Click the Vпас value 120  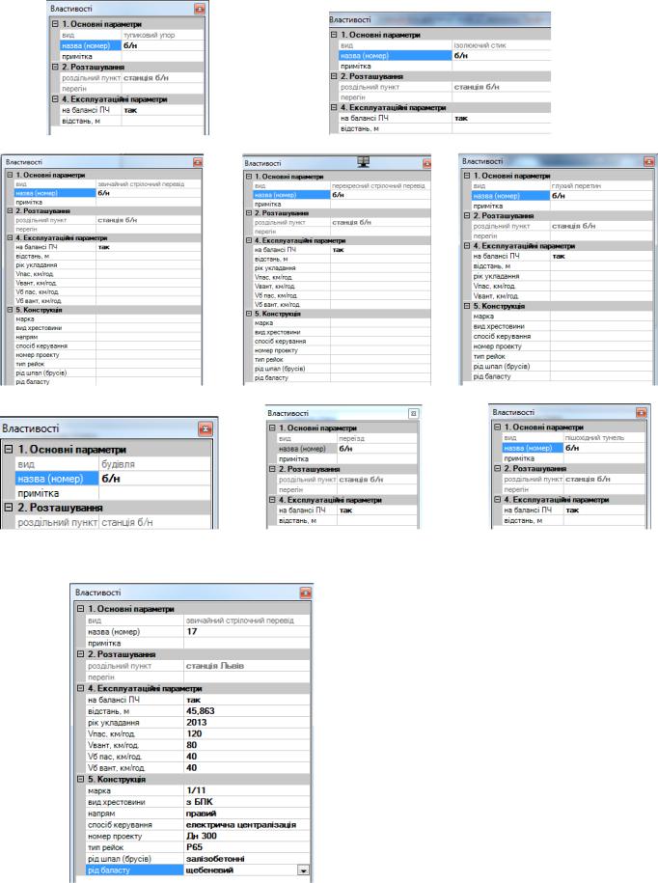[x=247, y=733]
